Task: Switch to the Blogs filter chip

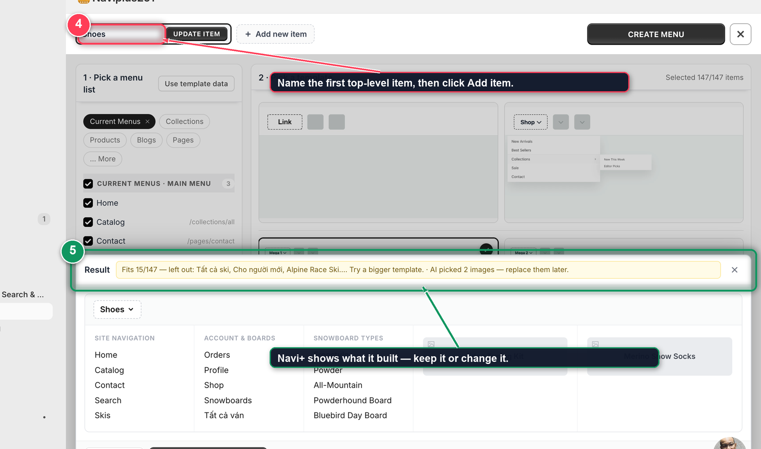Action: click(x=146, y=140)
